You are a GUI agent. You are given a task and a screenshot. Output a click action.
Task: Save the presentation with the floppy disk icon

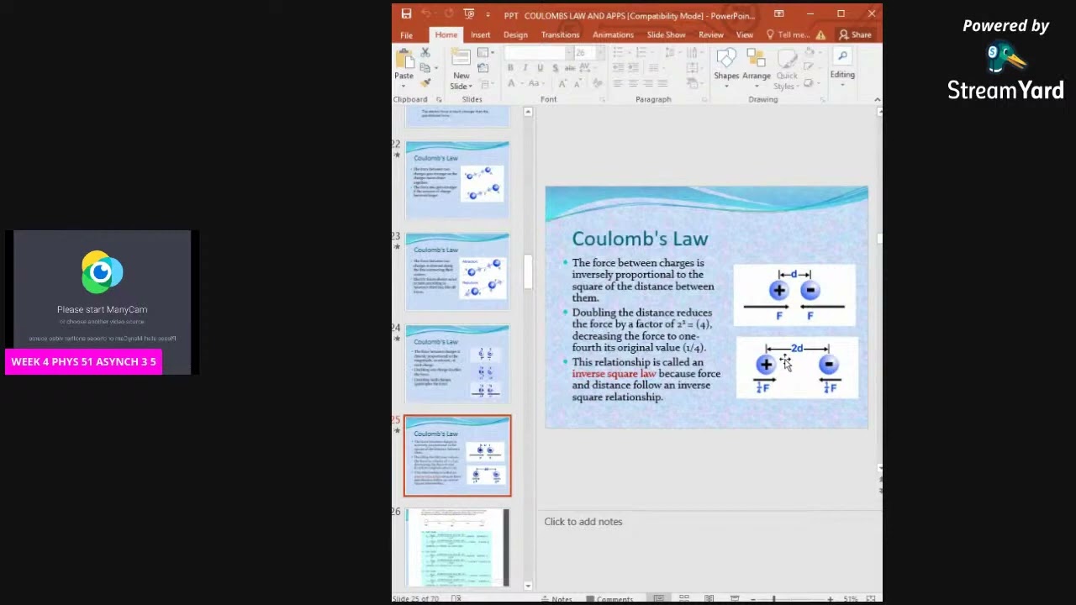406,13
